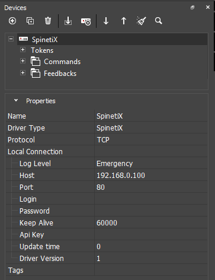
Task: Click the Name property label
Action: click(x=17, y=116)
